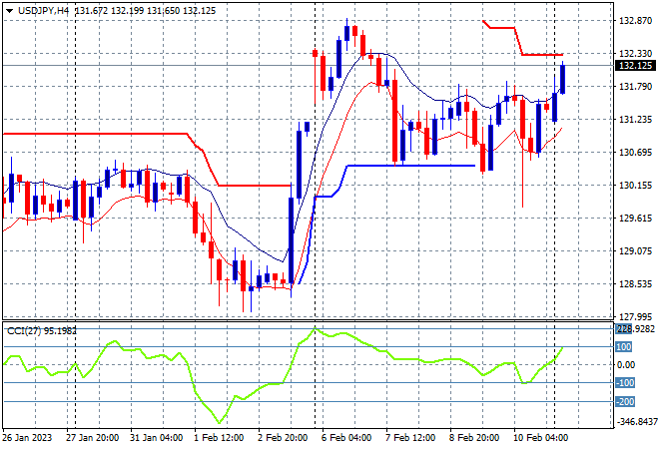Open the chart dropdown triangle beside USDJPY

tap(9, 11)
